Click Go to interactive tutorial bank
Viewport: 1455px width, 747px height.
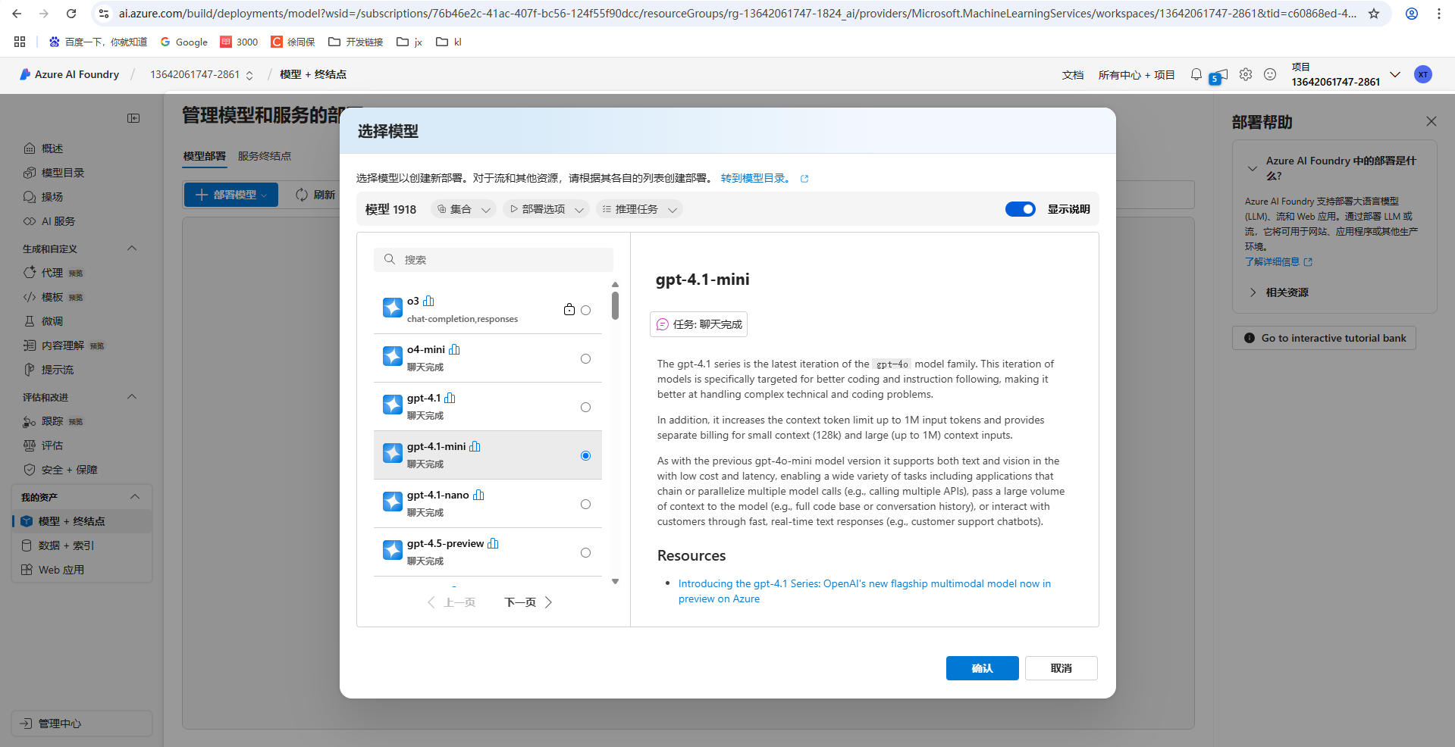pyautogui.click(x=1324, y=338)
